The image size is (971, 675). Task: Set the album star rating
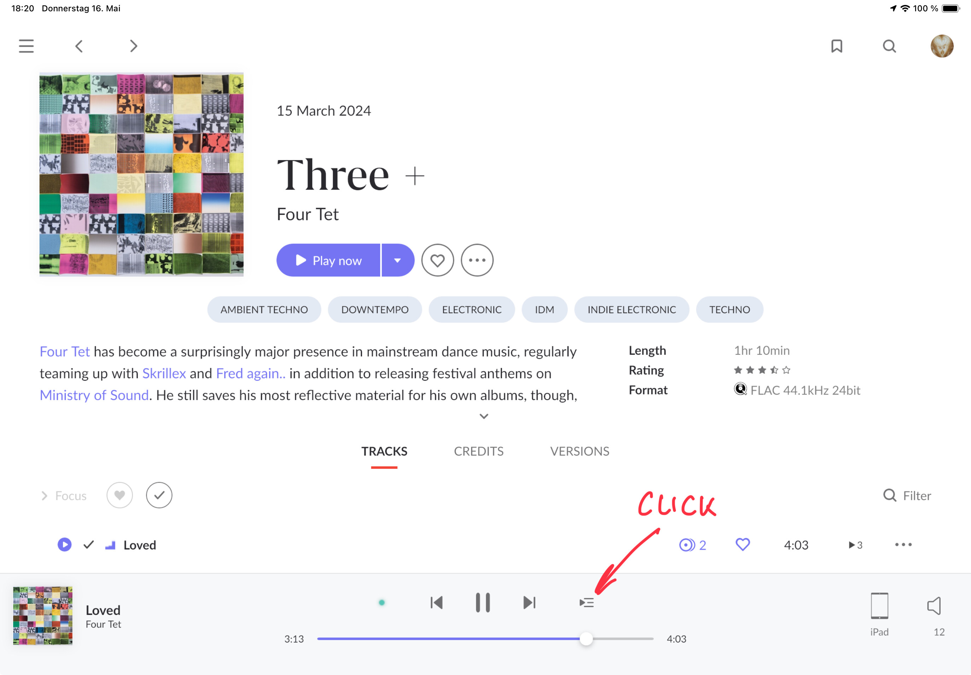[x=762, y=370]
